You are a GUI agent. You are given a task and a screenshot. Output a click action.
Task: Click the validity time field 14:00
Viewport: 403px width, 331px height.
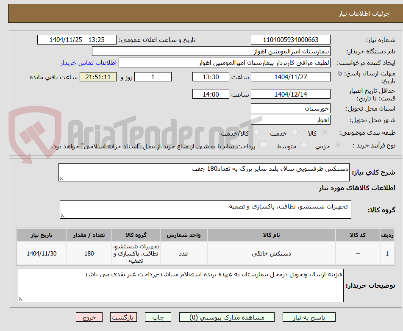pos(211,94)
